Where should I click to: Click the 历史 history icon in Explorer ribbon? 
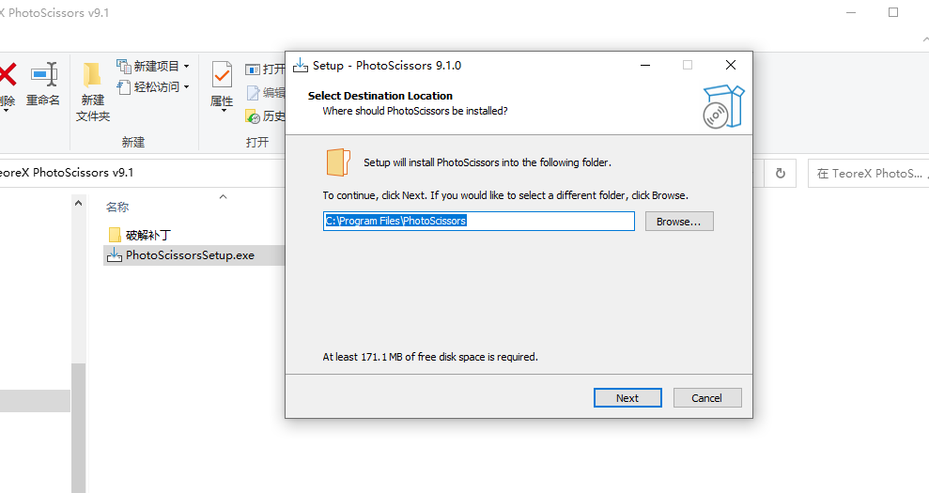[x=253, y=116]
